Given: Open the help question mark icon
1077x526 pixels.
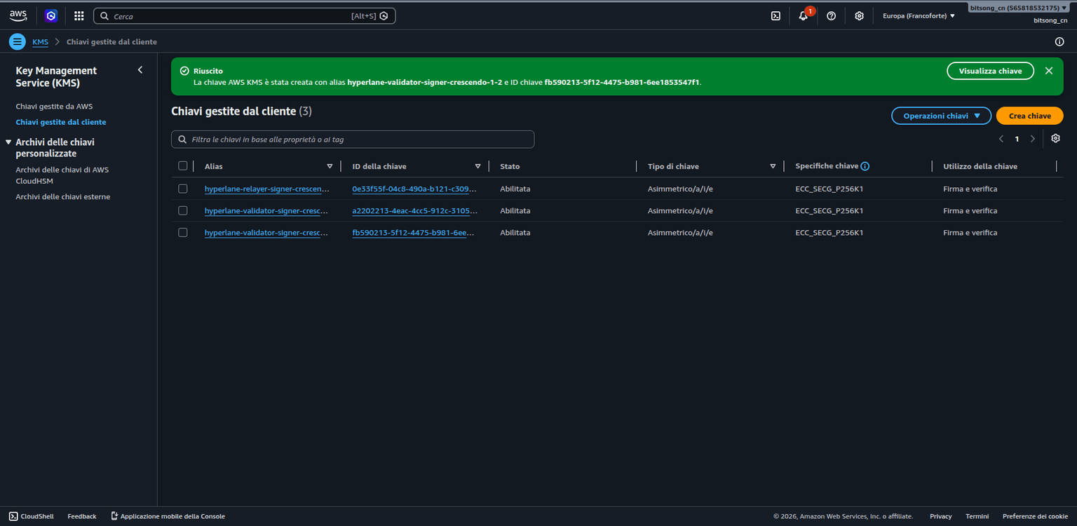Looking at the screenshot, I should (x=831, y=15).
